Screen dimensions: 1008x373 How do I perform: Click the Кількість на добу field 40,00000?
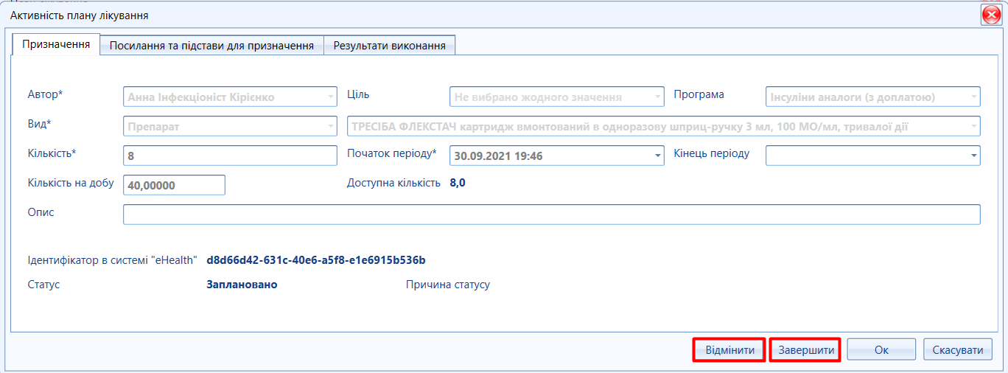(174, 185)
